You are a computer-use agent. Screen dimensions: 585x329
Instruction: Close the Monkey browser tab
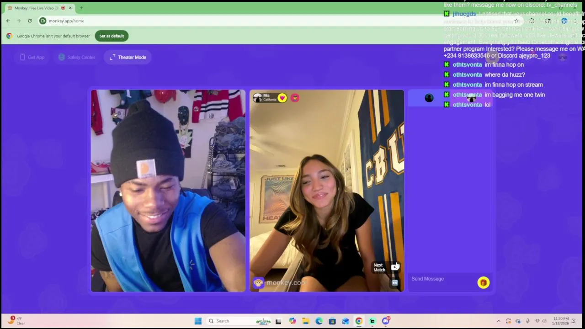(x=70, y=8)
